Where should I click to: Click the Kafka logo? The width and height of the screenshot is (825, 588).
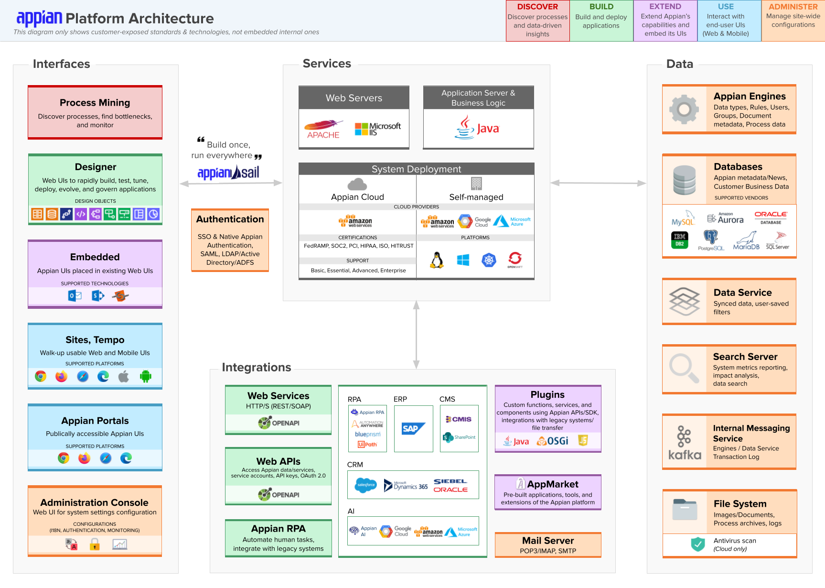click(x=685, y=443)
